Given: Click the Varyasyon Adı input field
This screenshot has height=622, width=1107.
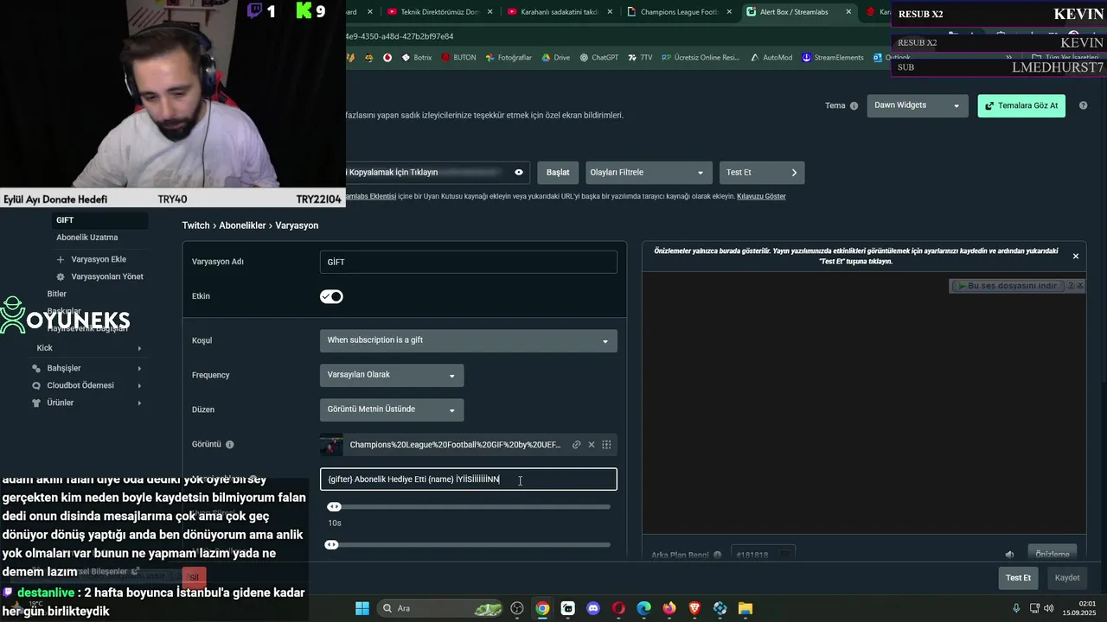Looking at the screenshot, I should (x=468, y=262).
